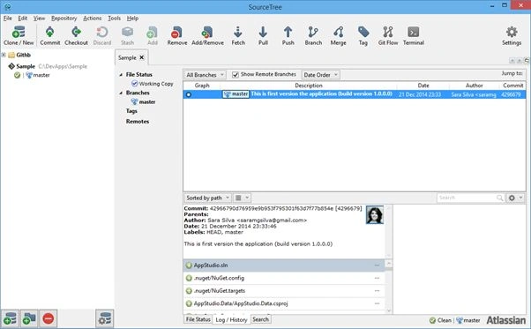Viewport: 531px width, 329px height.
Task: Open the Help menu
Action: click(132, 19)
